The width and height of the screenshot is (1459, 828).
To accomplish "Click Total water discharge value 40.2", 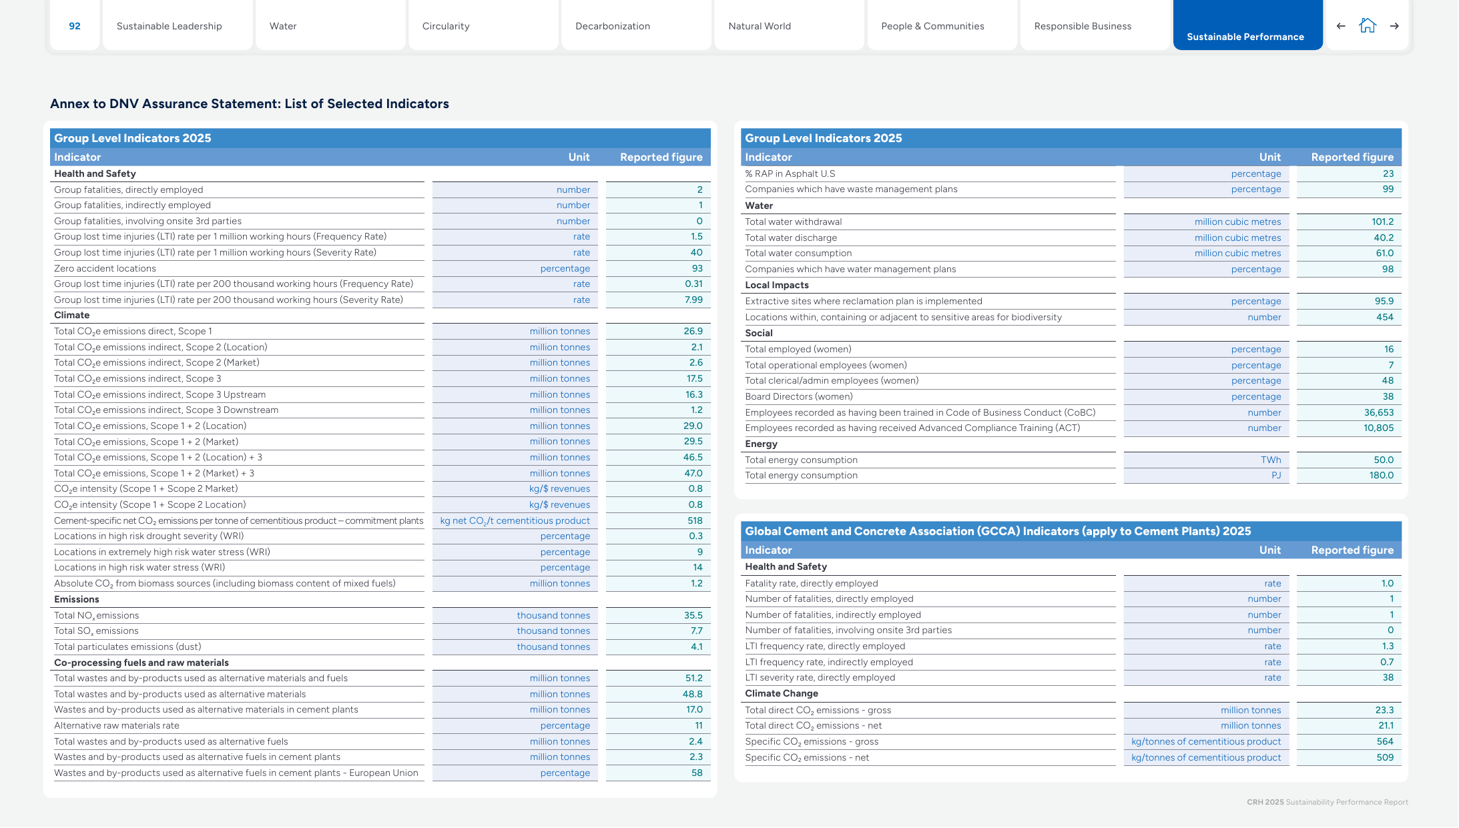I will tap(1384, 238).
